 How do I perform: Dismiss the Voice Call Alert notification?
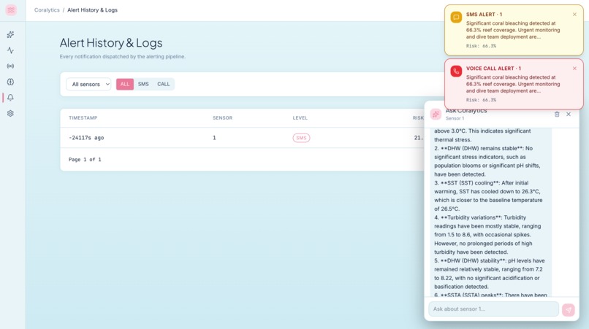[x=574, y=69]
